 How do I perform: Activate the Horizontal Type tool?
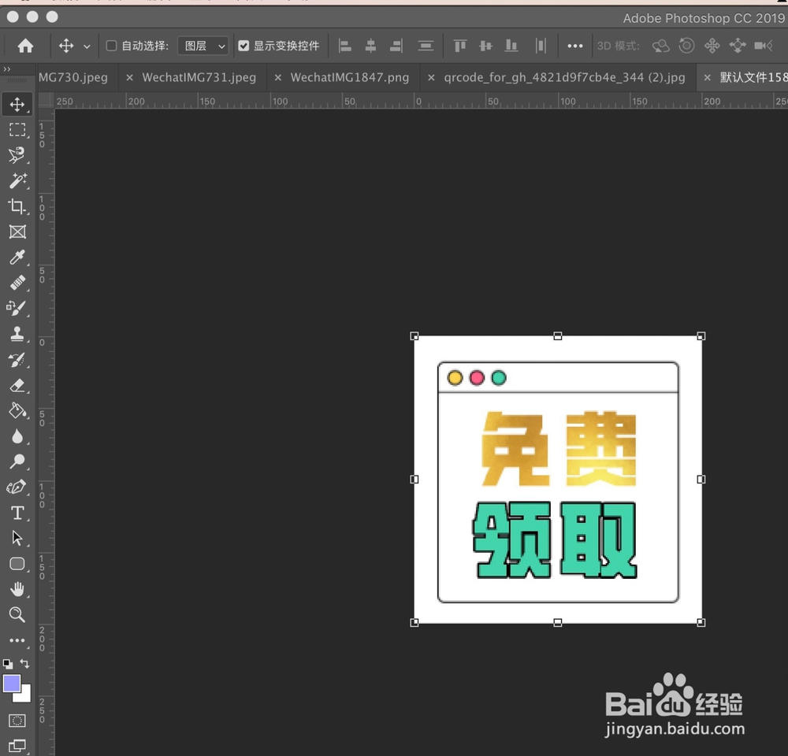[17, 513]
